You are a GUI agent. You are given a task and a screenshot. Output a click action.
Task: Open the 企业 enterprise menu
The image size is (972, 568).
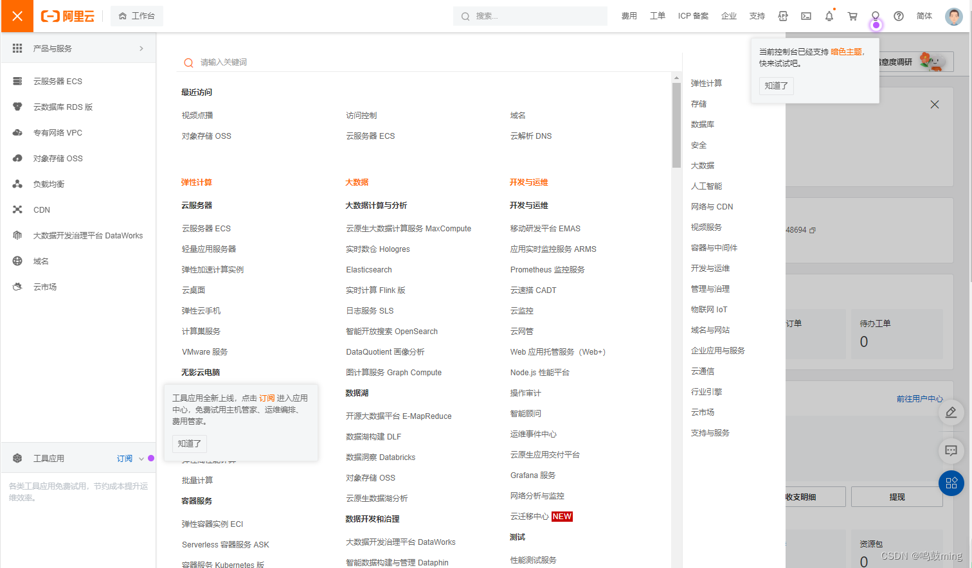pyautogui.click(x=729, y=16)
